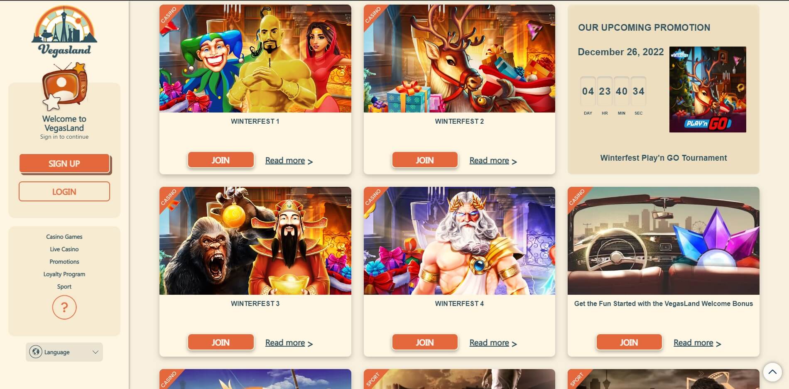The image size is (789, 389).
Task: Click the SIGN UP button
Action: [64, 164]
